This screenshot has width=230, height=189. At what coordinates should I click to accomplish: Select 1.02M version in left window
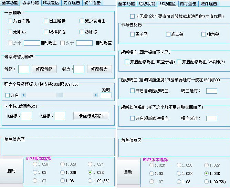coord(35,164)
